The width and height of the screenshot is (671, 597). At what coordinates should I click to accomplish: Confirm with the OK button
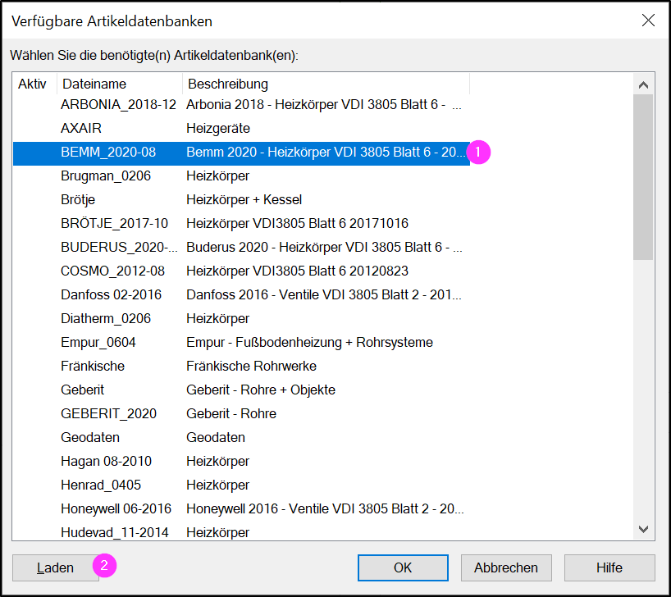pyautogui.click(x=403, y=567)
